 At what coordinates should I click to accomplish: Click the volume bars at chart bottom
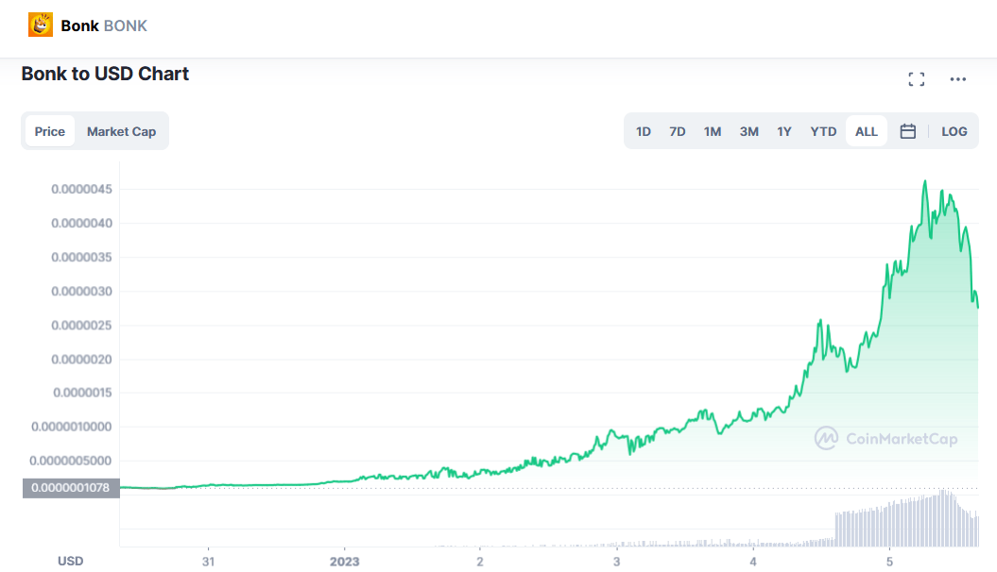(x=905, y=523)
